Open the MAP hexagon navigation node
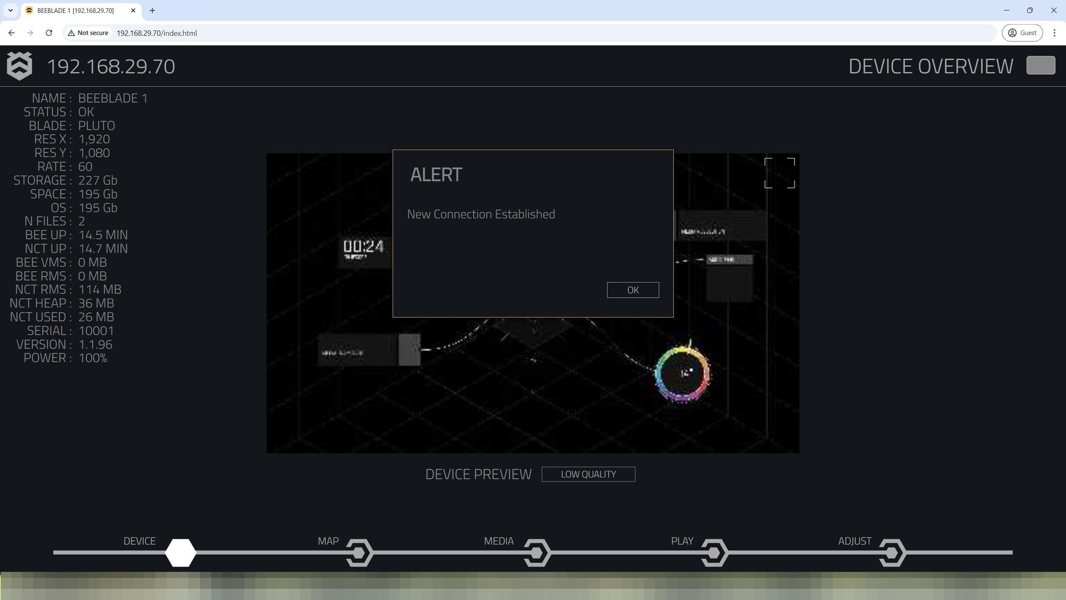This screenshot has width=1066, height=600. 359,552
